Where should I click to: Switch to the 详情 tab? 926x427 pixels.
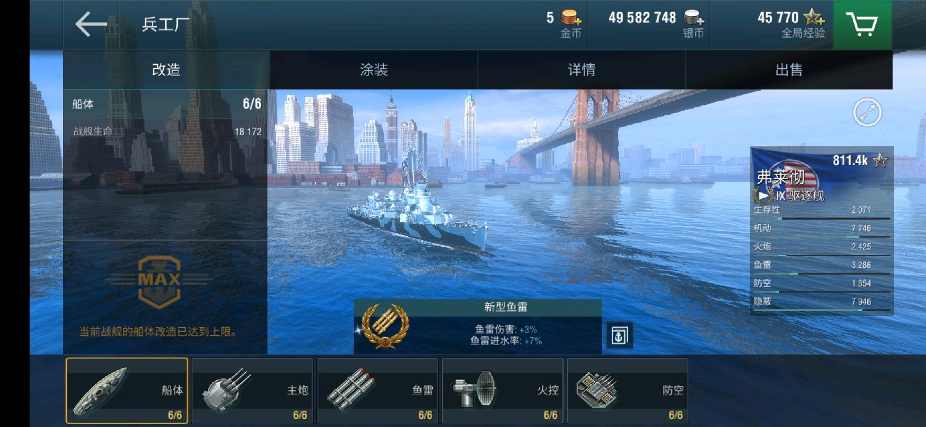click(x=582, y=70)
